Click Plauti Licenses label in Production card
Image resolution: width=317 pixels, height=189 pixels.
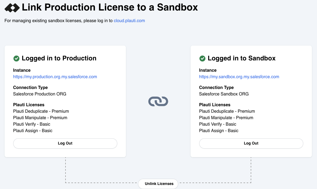click(x=29, y=105)
